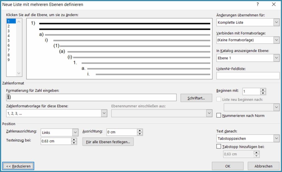Toggle 'Tabstopp hinzufügen bei' checkbox
This screenshot has height=172, width=282.
(219, 147)
